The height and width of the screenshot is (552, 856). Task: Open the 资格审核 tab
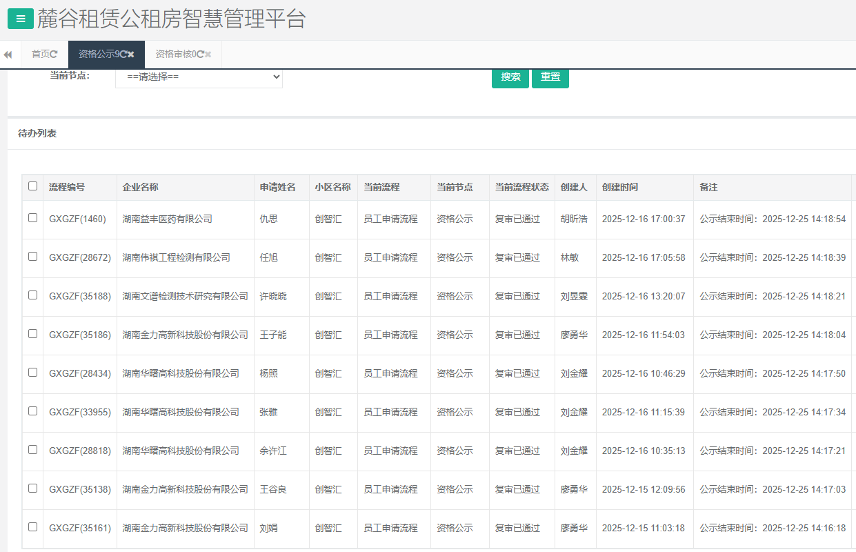click(x=173, y=55)
